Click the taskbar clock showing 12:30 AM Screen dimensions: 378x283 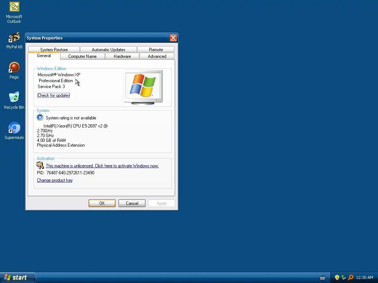[x=364, y=277]
